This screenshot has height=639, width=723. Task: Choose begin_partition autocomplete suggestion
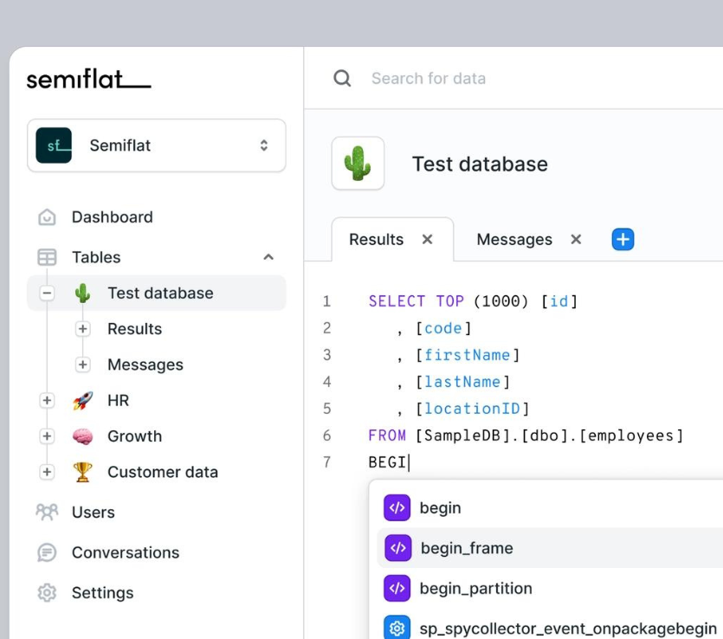pyautogui.click(x=475, y=589)
